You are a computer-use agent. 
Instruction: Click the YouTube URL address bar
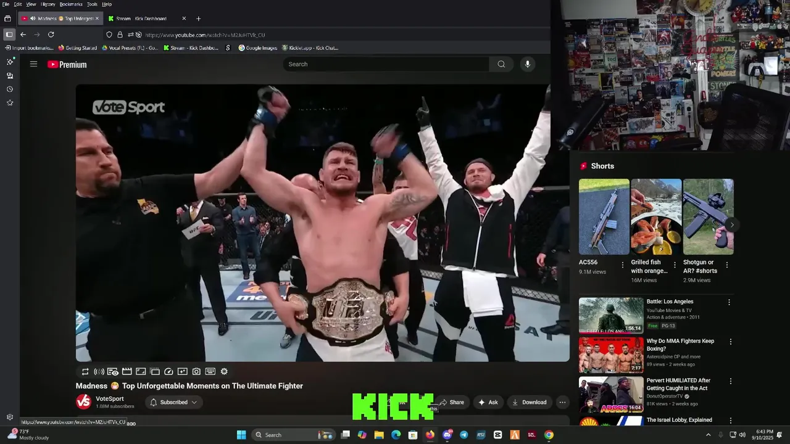[x=325, y=35]
